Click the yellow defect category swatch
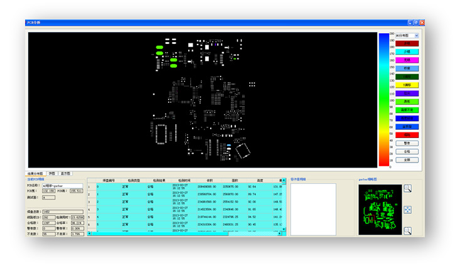 click(x=407, y=85)
